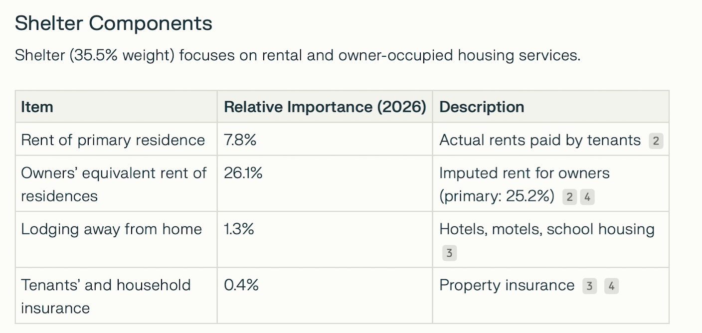Open citation 2 next to Actual rents paid by tenants
Viewport: 702px width, 333px height.
point(656,141)
